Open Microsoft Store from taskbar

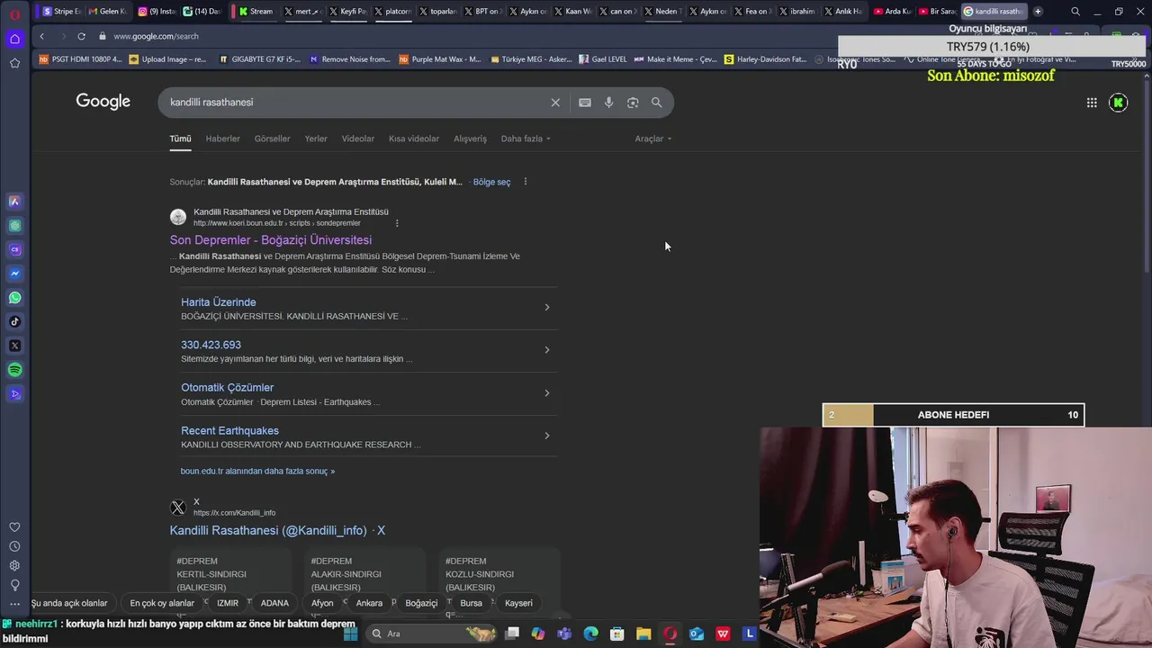617,634
